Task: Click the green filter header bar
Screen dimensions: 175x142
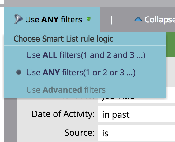Action: coord(170,44)
